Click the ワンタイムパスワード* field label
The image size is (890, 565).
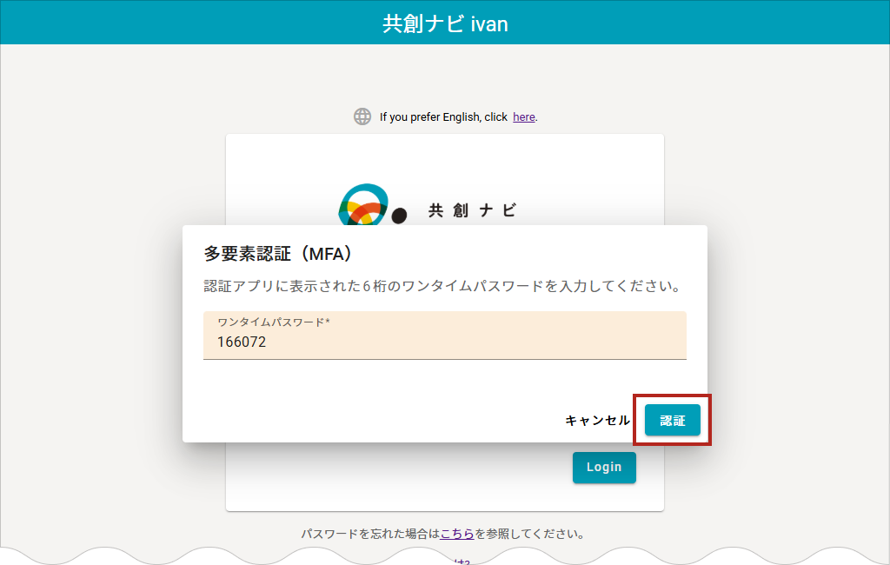coord(274,322)
